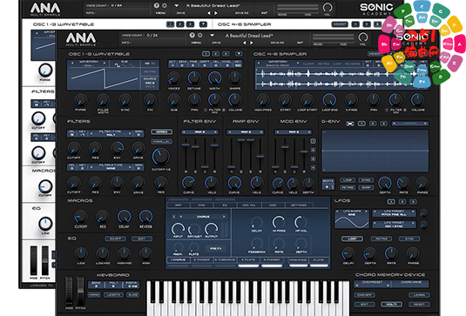Switch to OSC MIX tab
Image resolution: width=466 pixels, height=316 pixels.
click(x=249, y=205)
